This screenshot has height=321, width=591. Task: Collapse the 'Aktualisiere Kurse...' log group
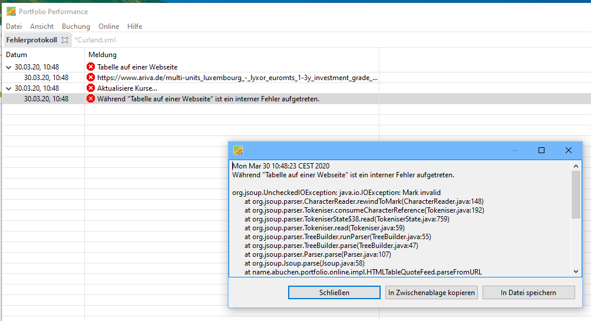(x=8, y=88)
